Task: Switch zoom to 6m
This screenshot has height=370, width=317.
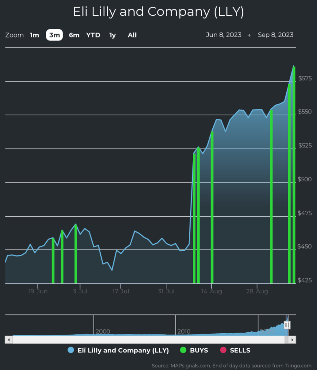Action: (74, 35)
